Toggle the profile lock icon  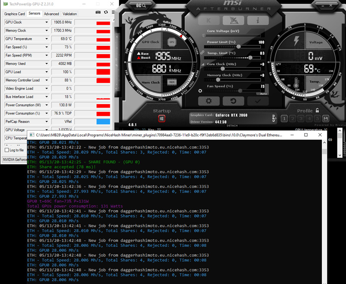(317, 110)
